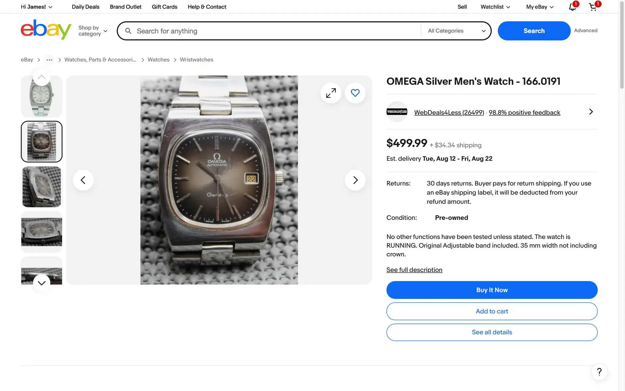625x391 pixels.
Task: Go to the previous watch photo
Action: (x=83, y=180)
